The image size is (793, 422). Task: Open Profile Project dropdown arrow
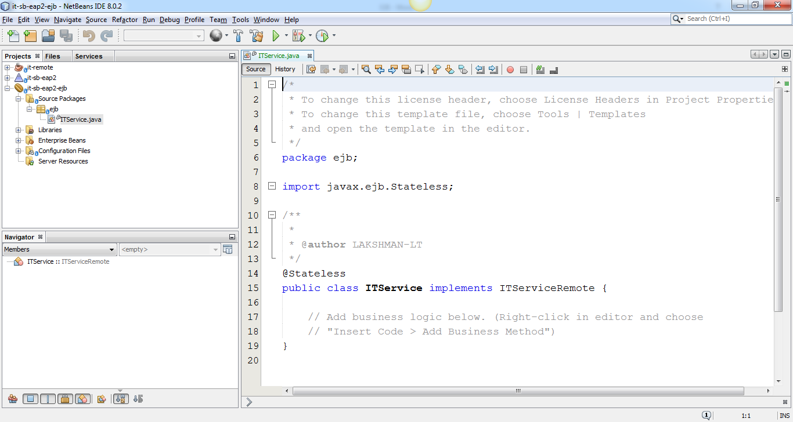point(333,36)
